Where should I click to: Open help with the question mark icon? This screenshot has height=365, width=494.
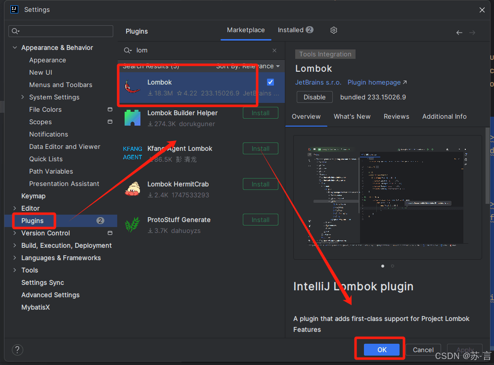point(17,350)
